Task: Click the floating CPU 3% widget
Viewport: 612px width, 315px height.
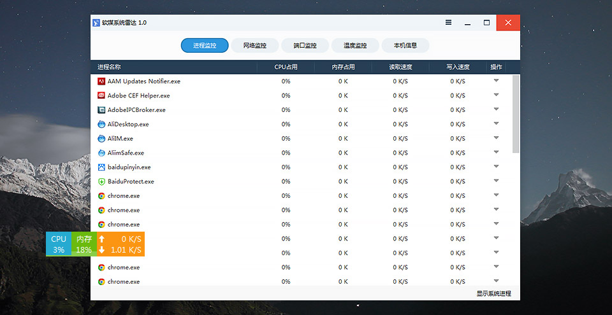Action: pyautogui.click(x=59, y=244)
